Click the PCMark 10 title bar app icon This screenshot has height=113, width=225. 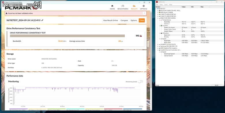(x=3, y=2)
